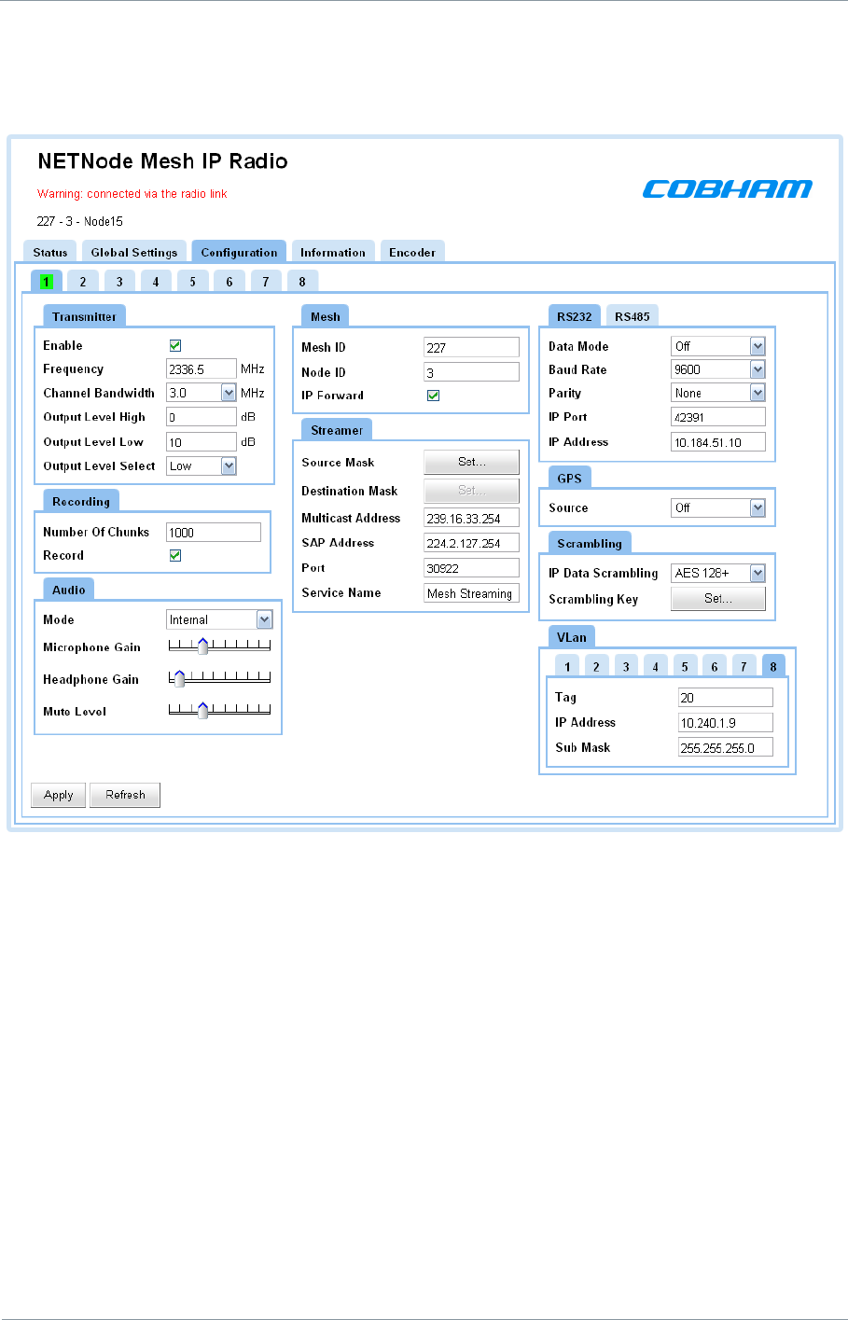
Task: Select configuration sub-tab 7
Action: [266, 282]
